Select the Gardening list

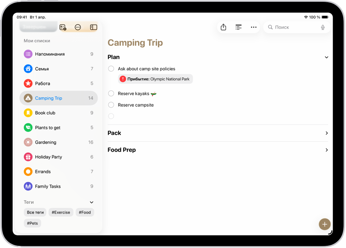point(58,142)
